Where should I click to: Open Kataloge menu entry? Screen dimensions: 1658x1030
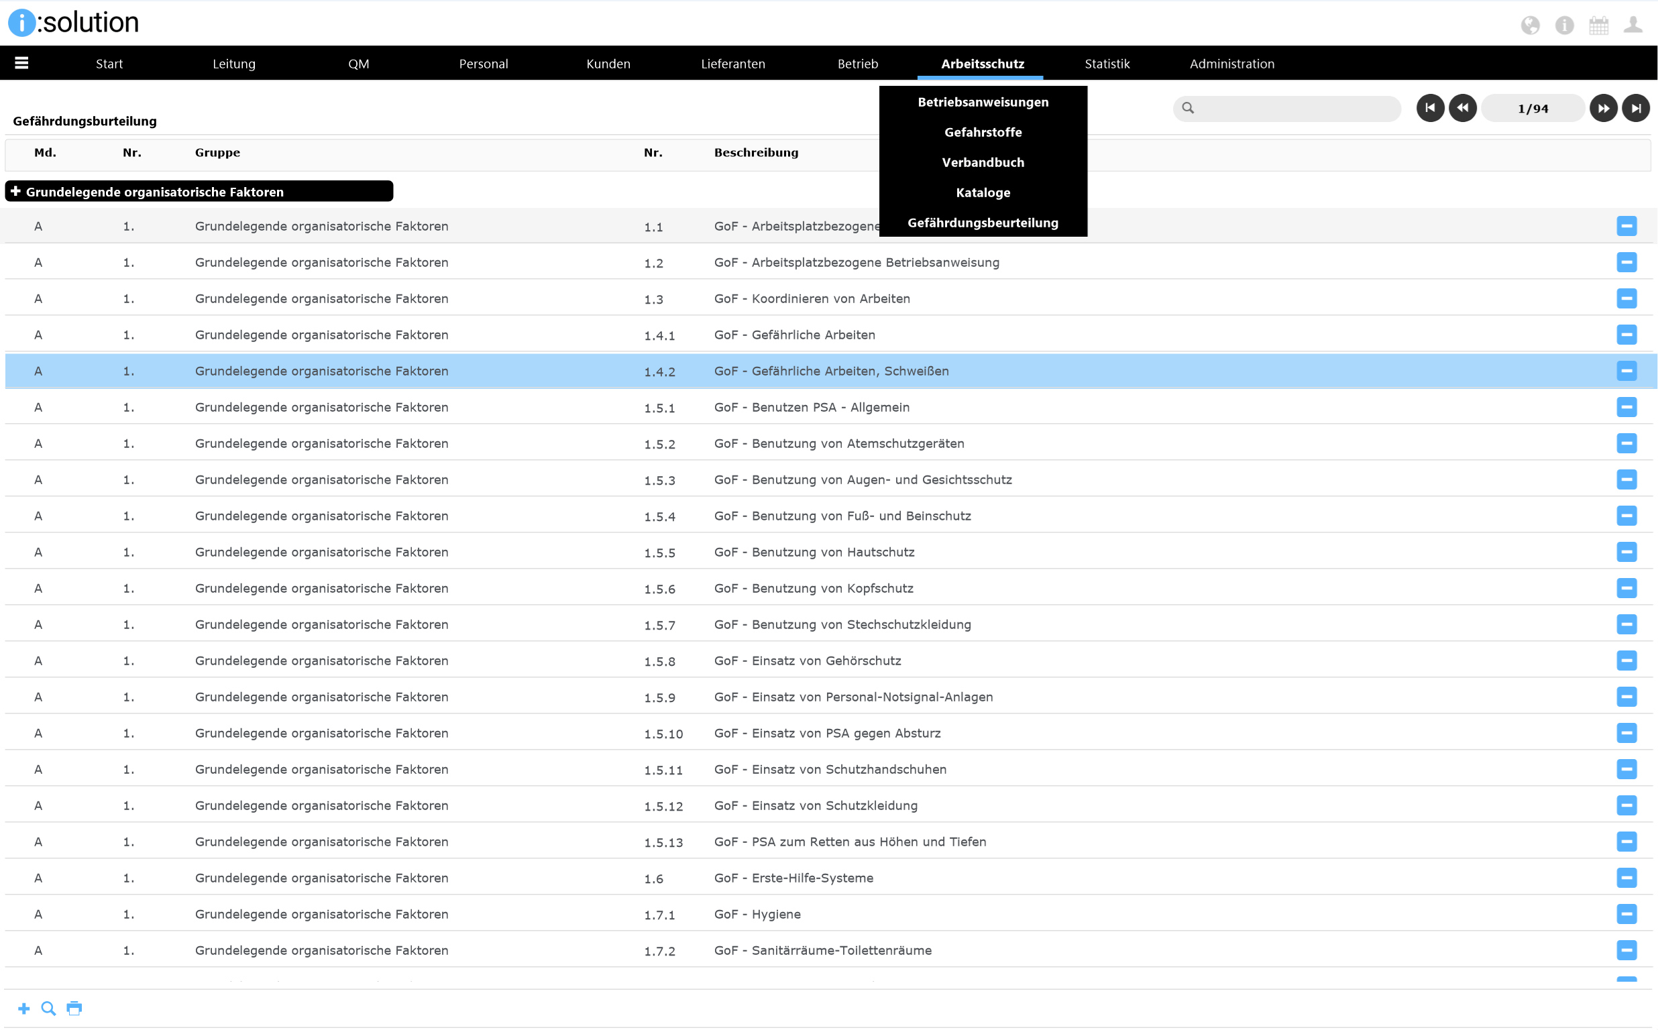983,192
